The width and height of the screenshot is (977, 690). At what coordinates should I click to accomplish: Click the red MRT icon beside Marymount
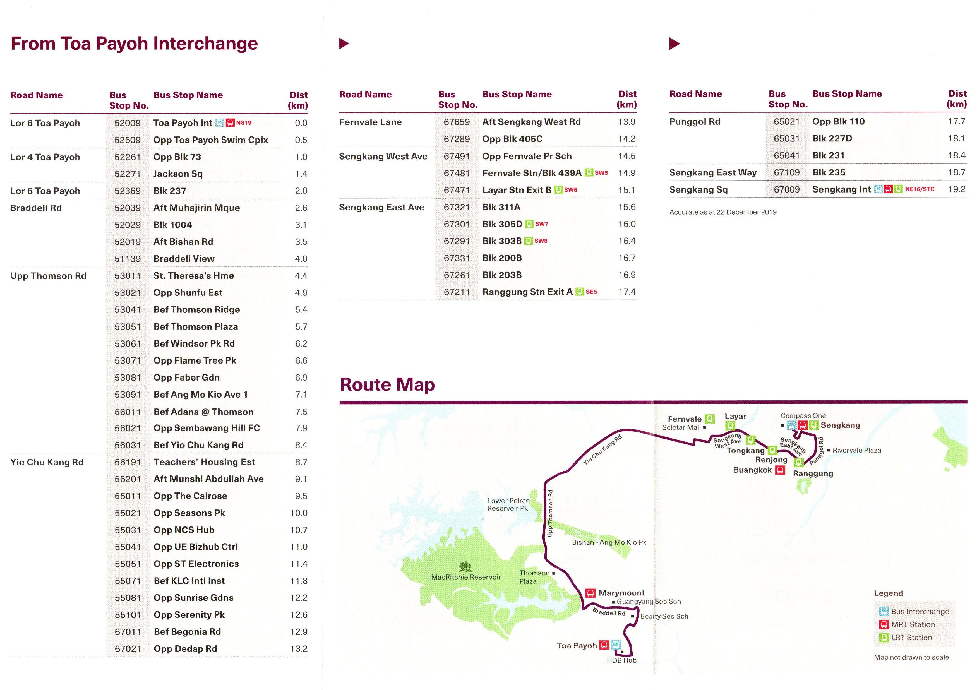[590, 593]
